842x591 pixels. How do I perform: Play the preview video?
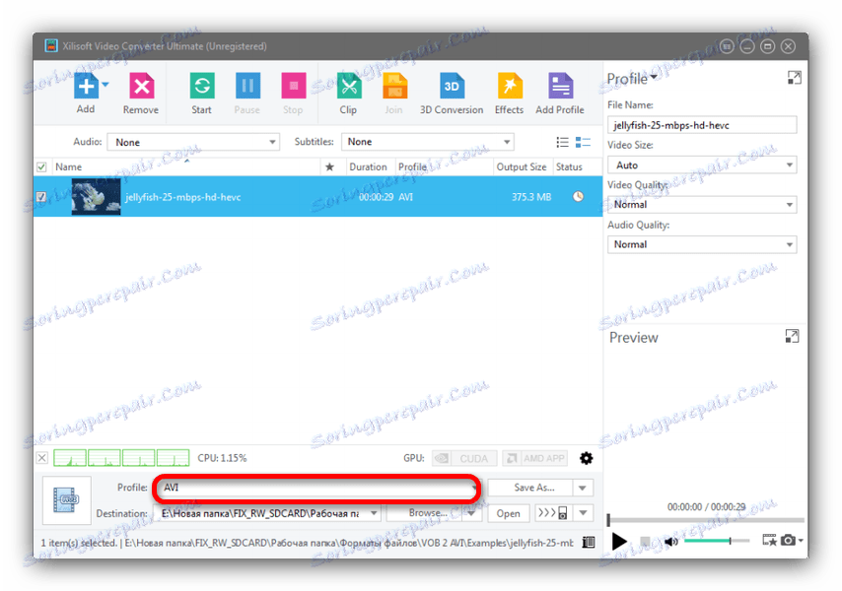tap(619, 541)
